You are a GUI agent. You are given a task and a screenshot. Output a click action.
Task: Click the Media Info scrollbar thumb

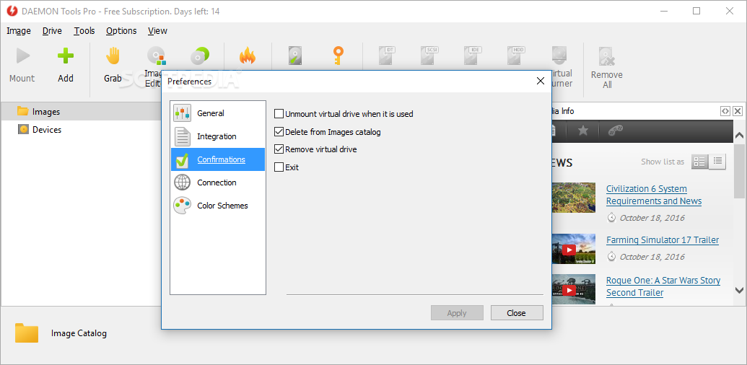739,171
